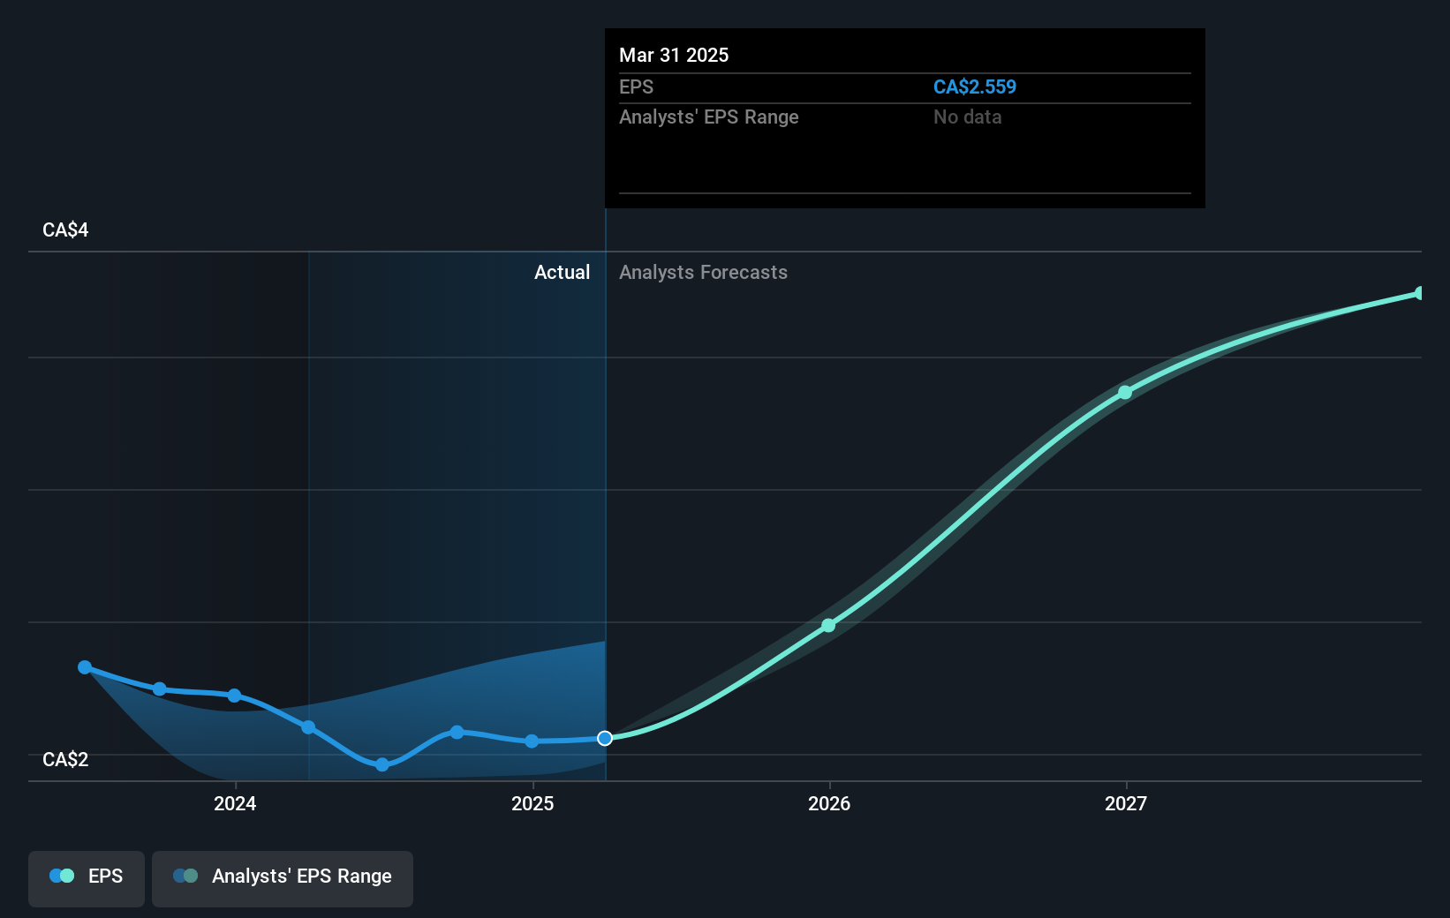Viewport: 1450px width, 918px height.
Task: Click the forecast data point near 2027
Action: point(1125,392)
